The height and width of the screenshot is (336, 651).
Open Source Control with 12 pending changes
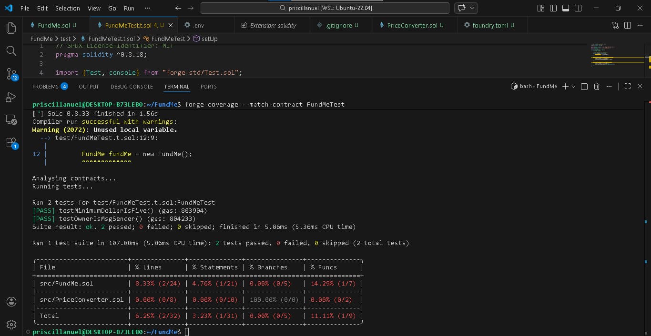[x=11, y=74]
